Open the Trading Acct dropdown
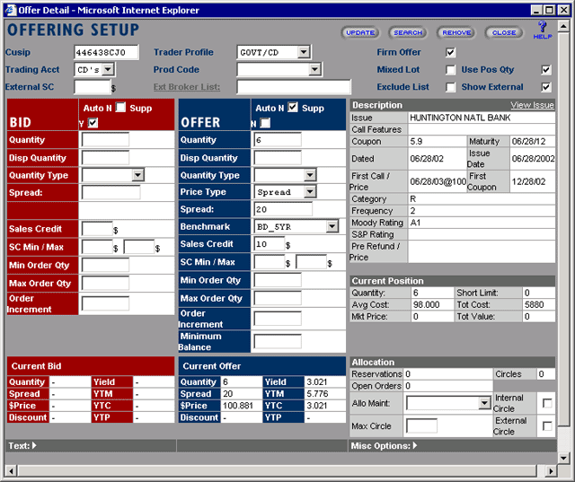 click(x=108, y=69)
